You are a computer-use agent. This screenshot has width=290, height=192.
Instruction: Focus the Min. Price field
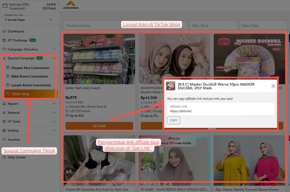click(213, 26)
